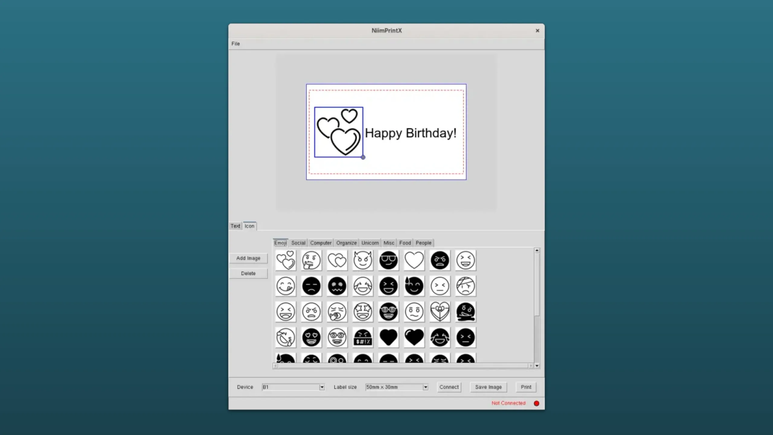Choose the thinking face emoji icon
This screenshot has width=773, height=435.
[311, 260]
